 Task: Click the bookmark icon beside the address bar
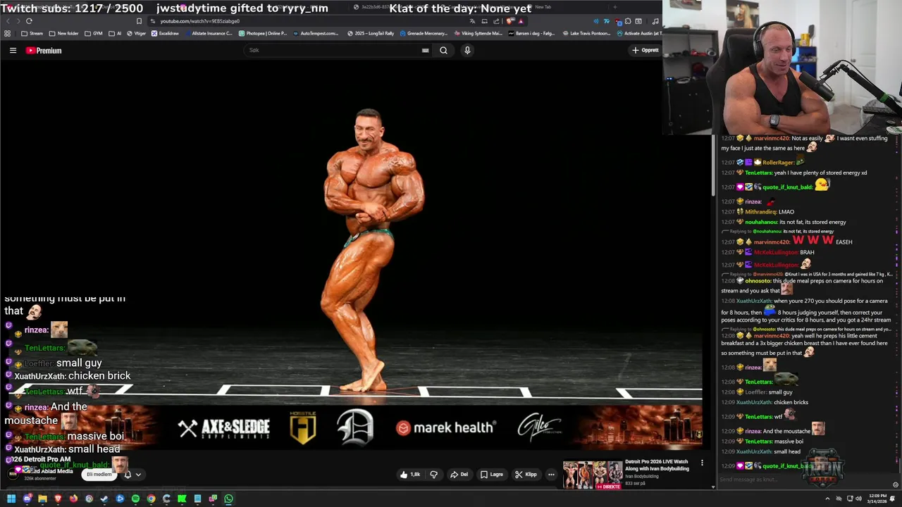[139, 21]
